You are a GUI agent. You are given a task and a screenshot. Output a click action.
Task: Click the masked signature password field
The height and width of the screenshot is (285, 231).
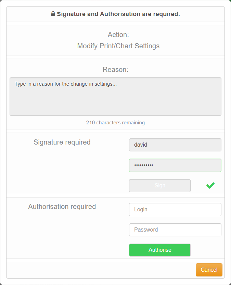[175, 165]
